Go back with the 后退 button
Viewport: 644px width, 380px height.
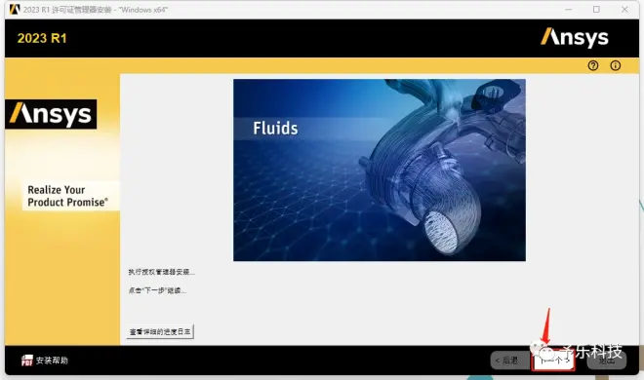coord(508,361)
